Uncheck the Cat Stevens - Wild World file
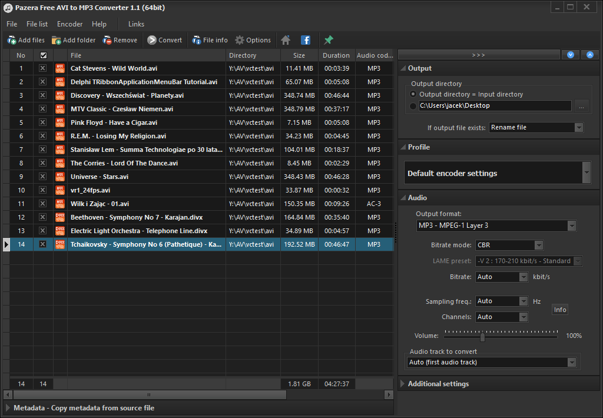Screen dimensions: 603x418 point(42,68)
